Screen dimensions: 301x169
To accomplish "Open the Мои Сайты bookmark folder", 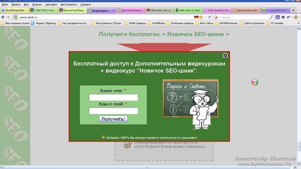I will coord(204,23).
